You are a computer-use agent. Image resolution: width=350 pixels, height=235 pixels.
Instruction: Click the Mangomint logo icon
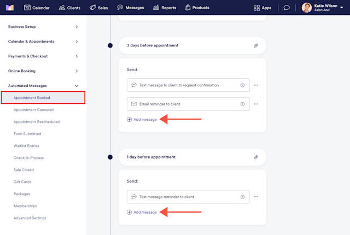pyautogui.click(x=10, y=8)
